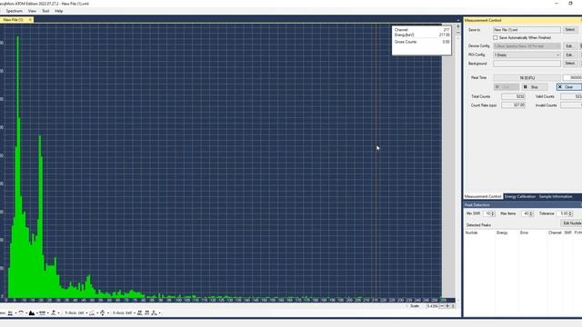Click the Y-axis log curve icon

coord(92,313)
